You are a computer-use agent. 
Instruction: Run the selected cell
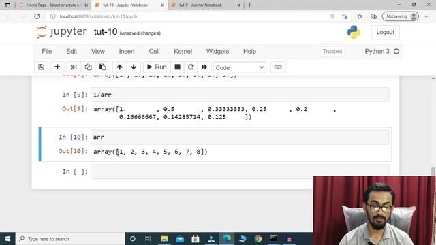(157, 67)
